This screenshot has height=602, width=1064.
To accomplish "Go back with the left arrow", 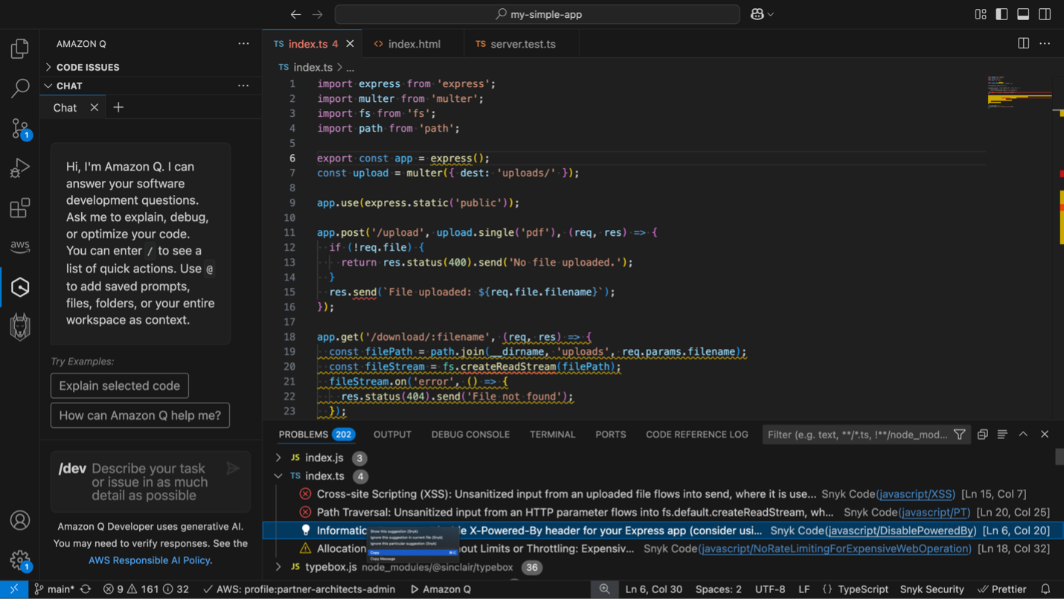I will pyautogui.click(x=295, y=14).
